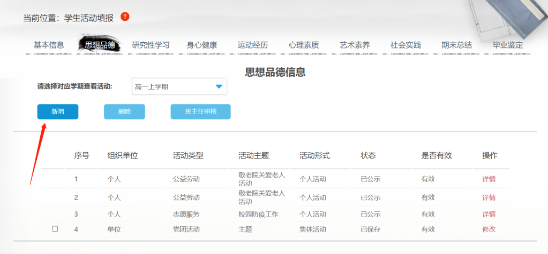Click the 删除 button
This screenshot has height=254, width=548.
(124, 112)
